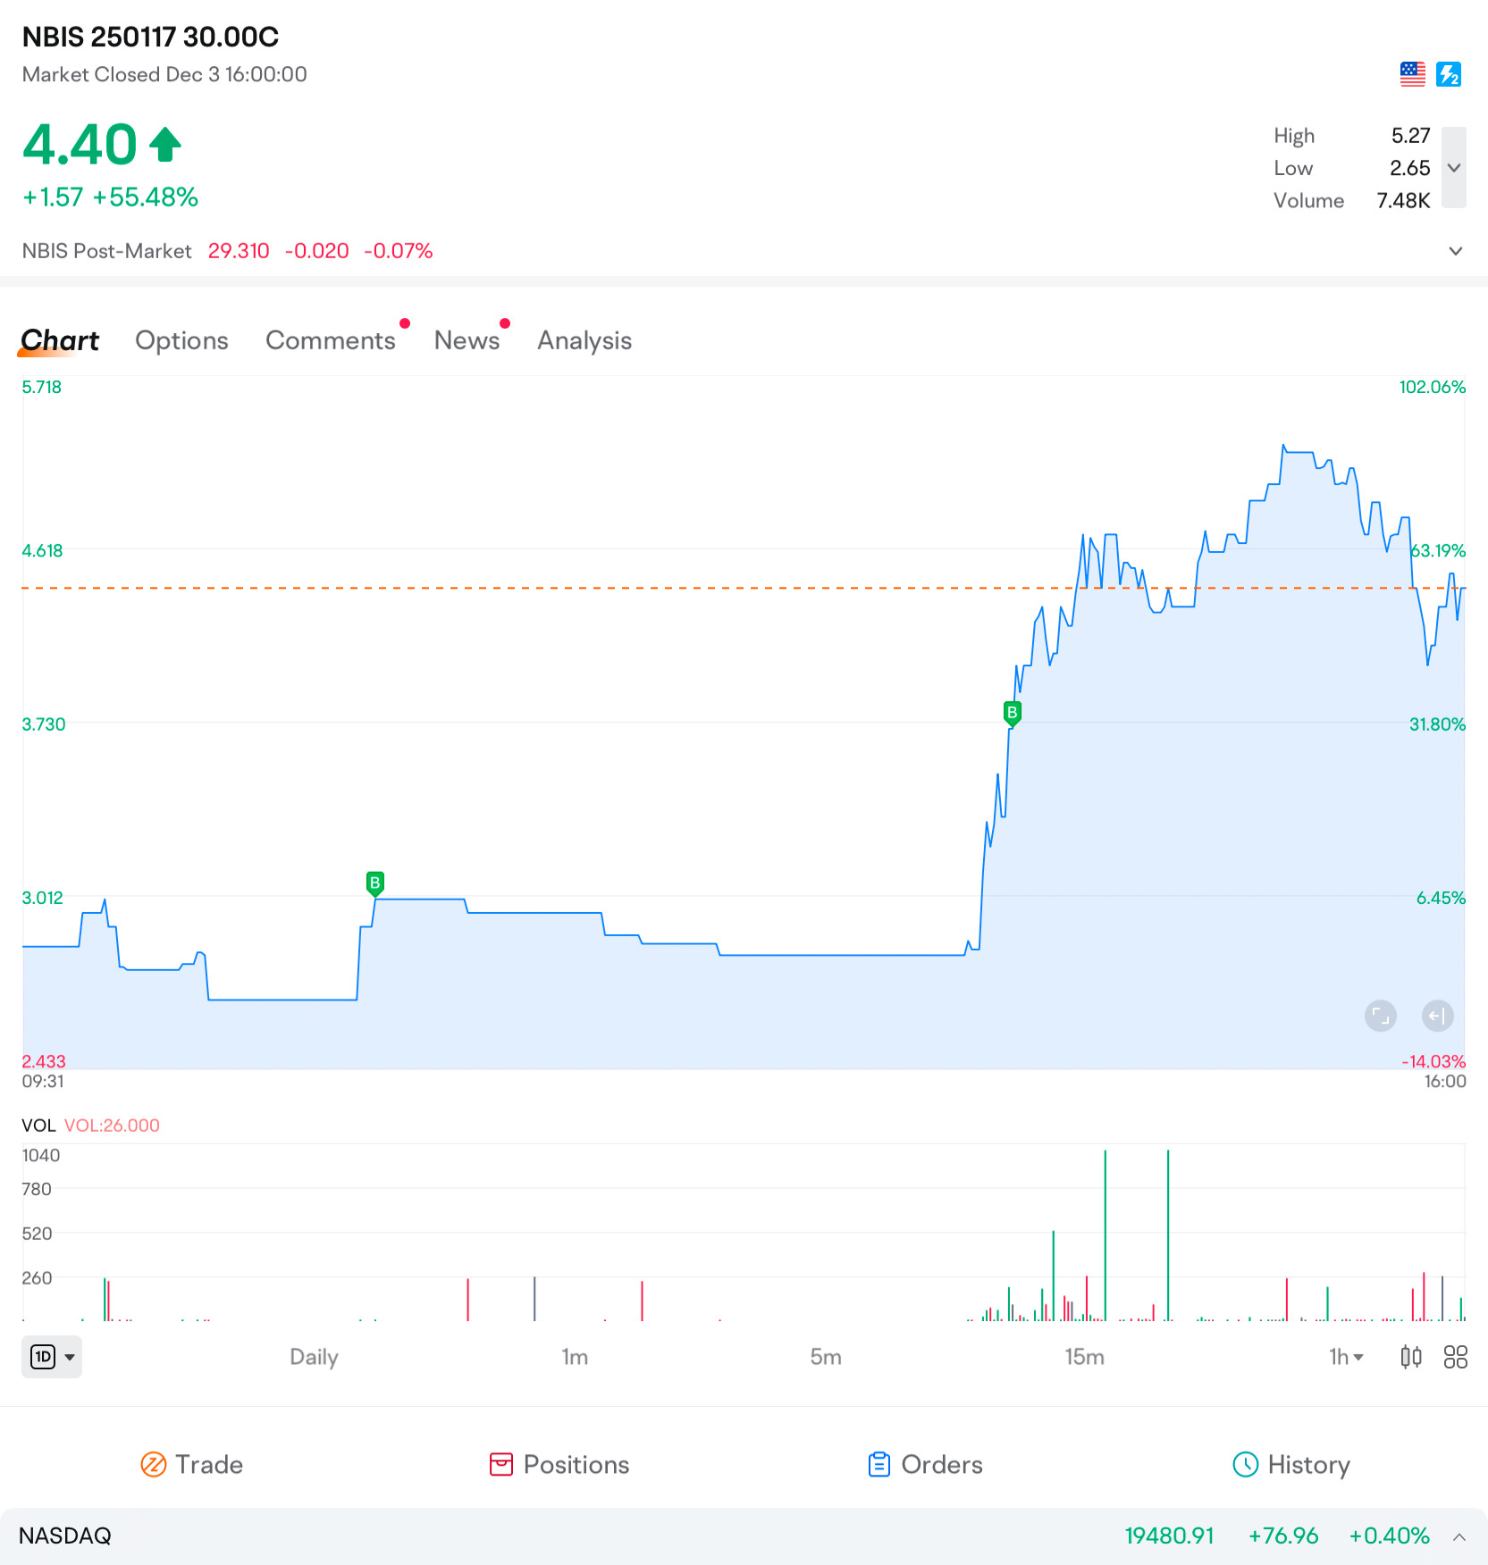The width and height of the screenshot is (1488, 1565).
Task: Open the chart indicators grid icon
Action: (1456, 1357)
